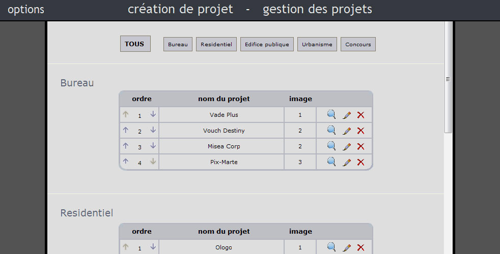Edit the Vouch Destiny project with pencil icon

[347, 131]
